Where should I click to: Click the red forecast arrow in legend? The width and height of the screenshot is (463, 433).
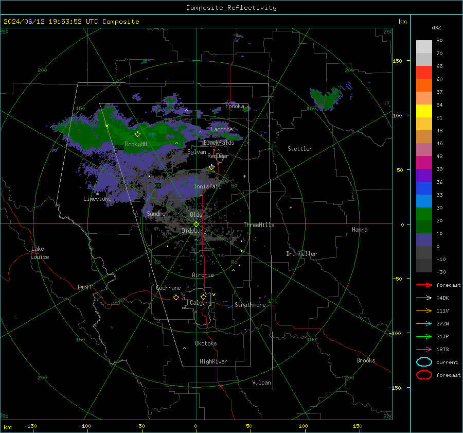[x=424, y=285]
